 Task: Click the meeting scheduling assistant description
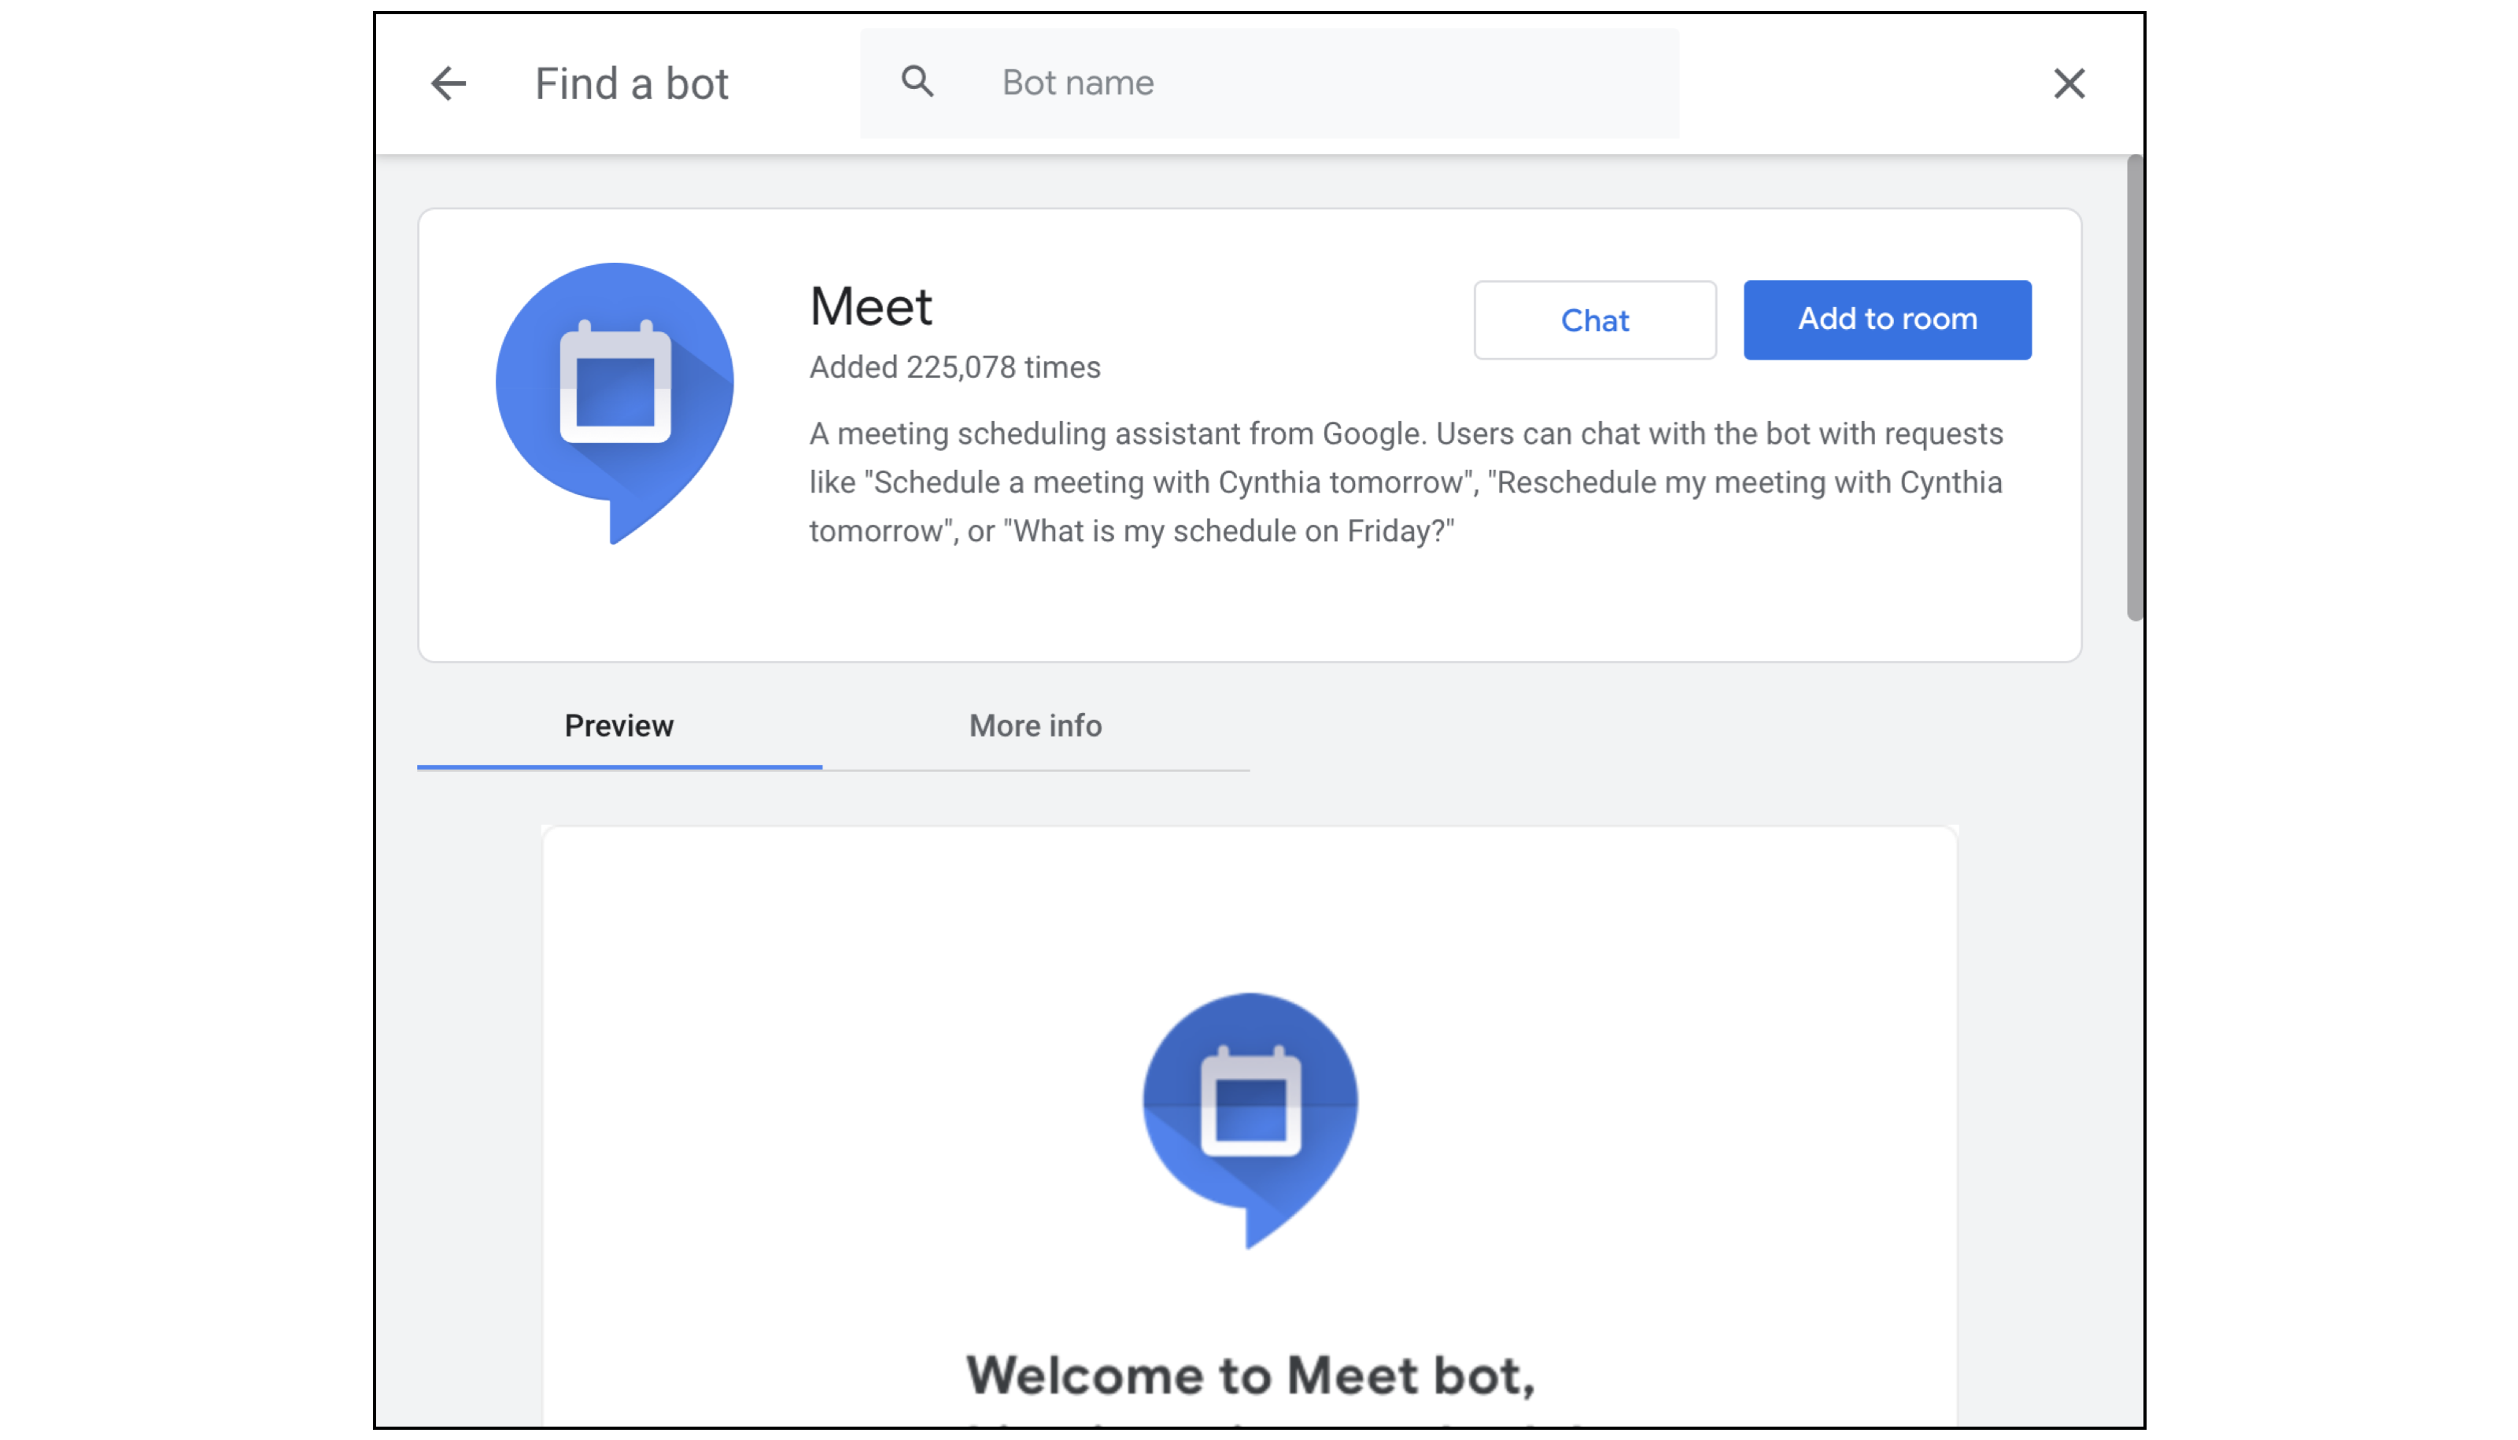coord(1405,482)
